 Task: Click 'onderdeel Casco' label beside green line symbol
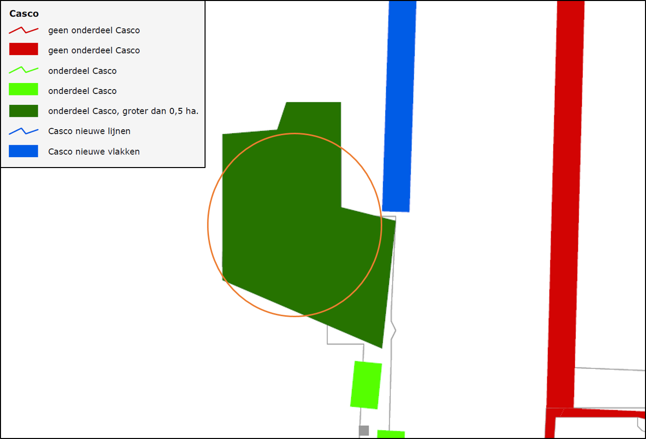tap(83, 71)
